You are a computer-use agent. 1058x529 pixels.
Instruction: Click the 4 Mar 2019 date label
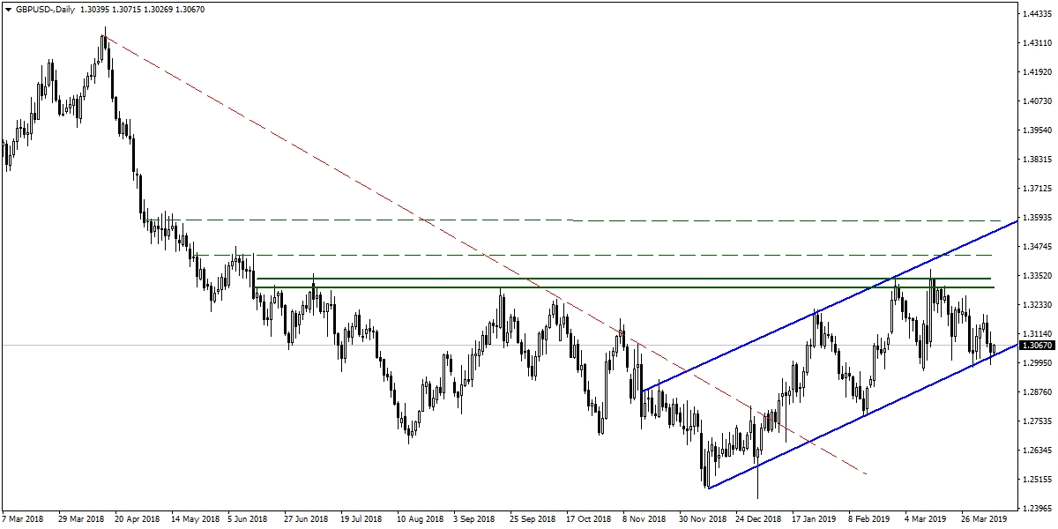tap(928, 520)
